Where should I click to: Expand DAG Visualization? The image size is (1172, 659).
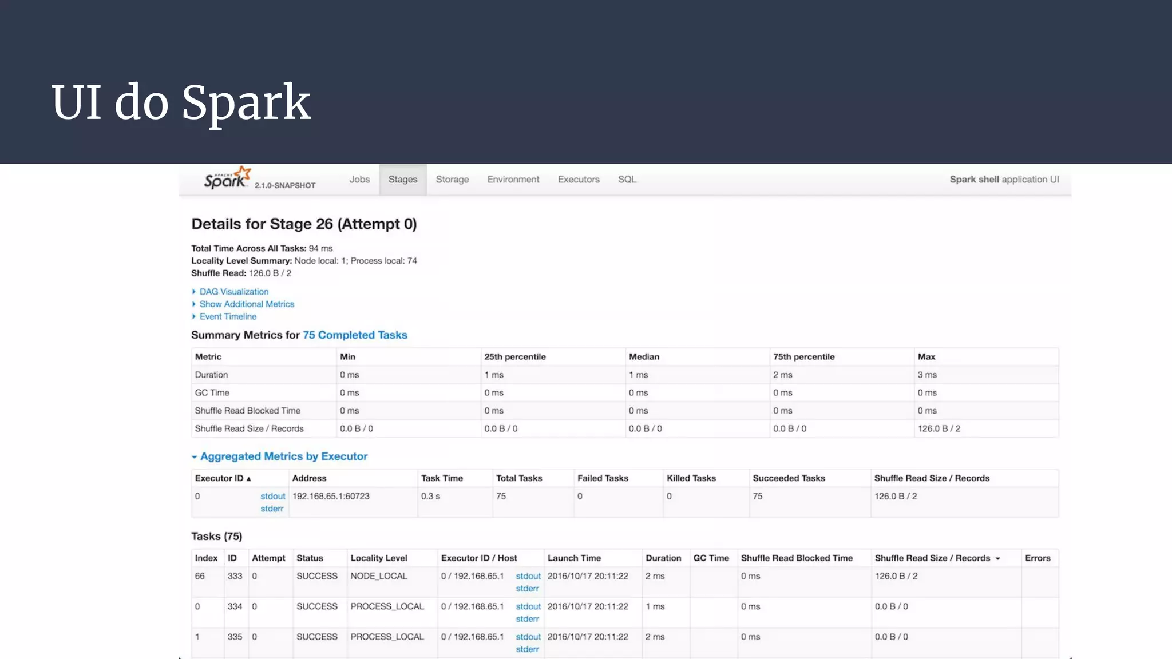point(233,292)
